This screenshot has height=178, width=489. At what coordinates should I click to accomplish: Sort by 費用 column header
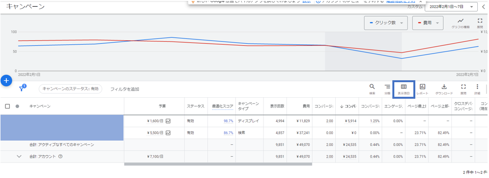click(306, 106)
